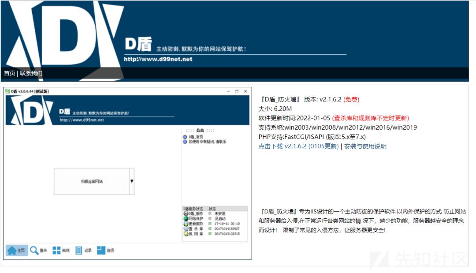Screen dimensions: 476x273
Task: Click the D盾 v2.0.6.44 [测试版] window title
Action: click(30, 91)
